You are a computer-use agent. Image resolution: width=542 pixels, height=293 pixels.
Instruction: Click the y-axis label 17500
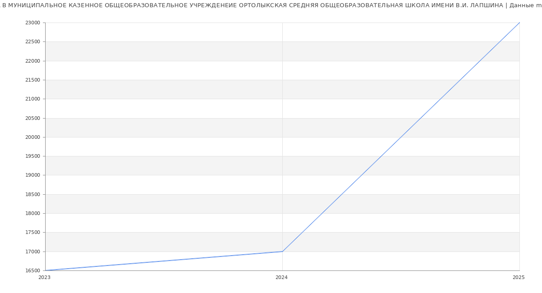[x=33, y=232]
